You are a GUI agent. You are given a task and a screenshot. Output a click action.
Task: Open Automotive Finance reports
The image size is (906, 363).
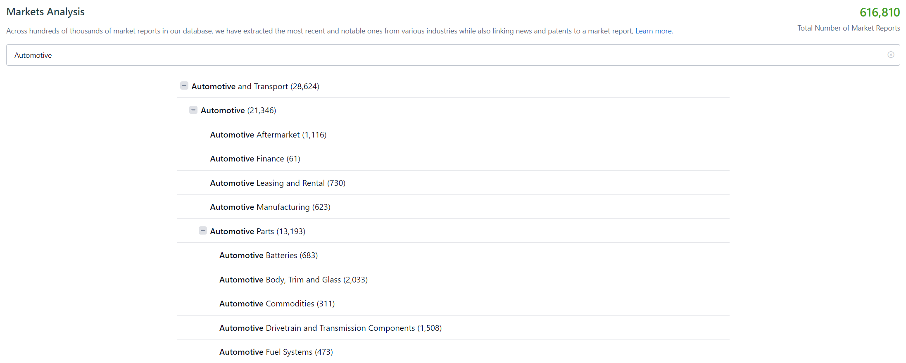[x=255, y=159]
